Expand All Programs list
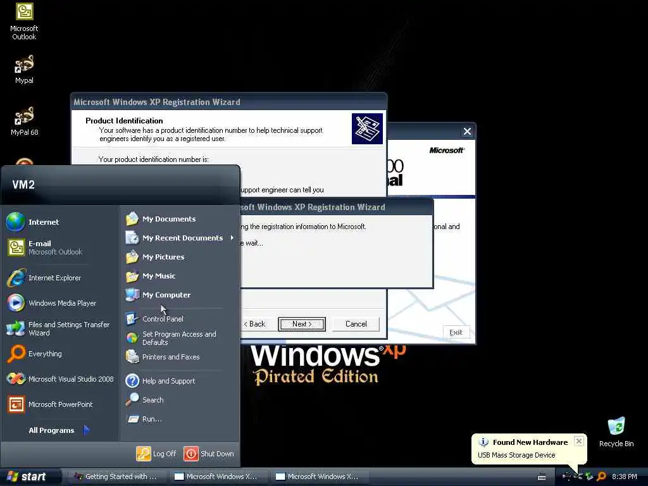Viewport: 648px width, 486px height. 59,430
